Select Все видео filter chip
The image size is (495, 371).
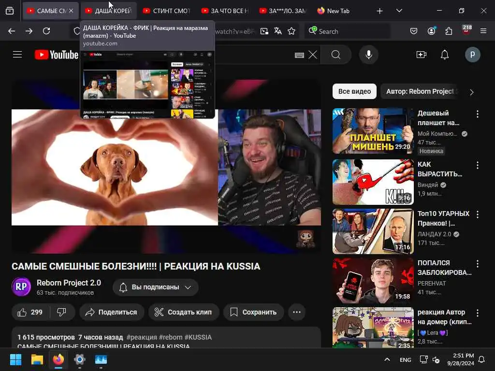354,91
